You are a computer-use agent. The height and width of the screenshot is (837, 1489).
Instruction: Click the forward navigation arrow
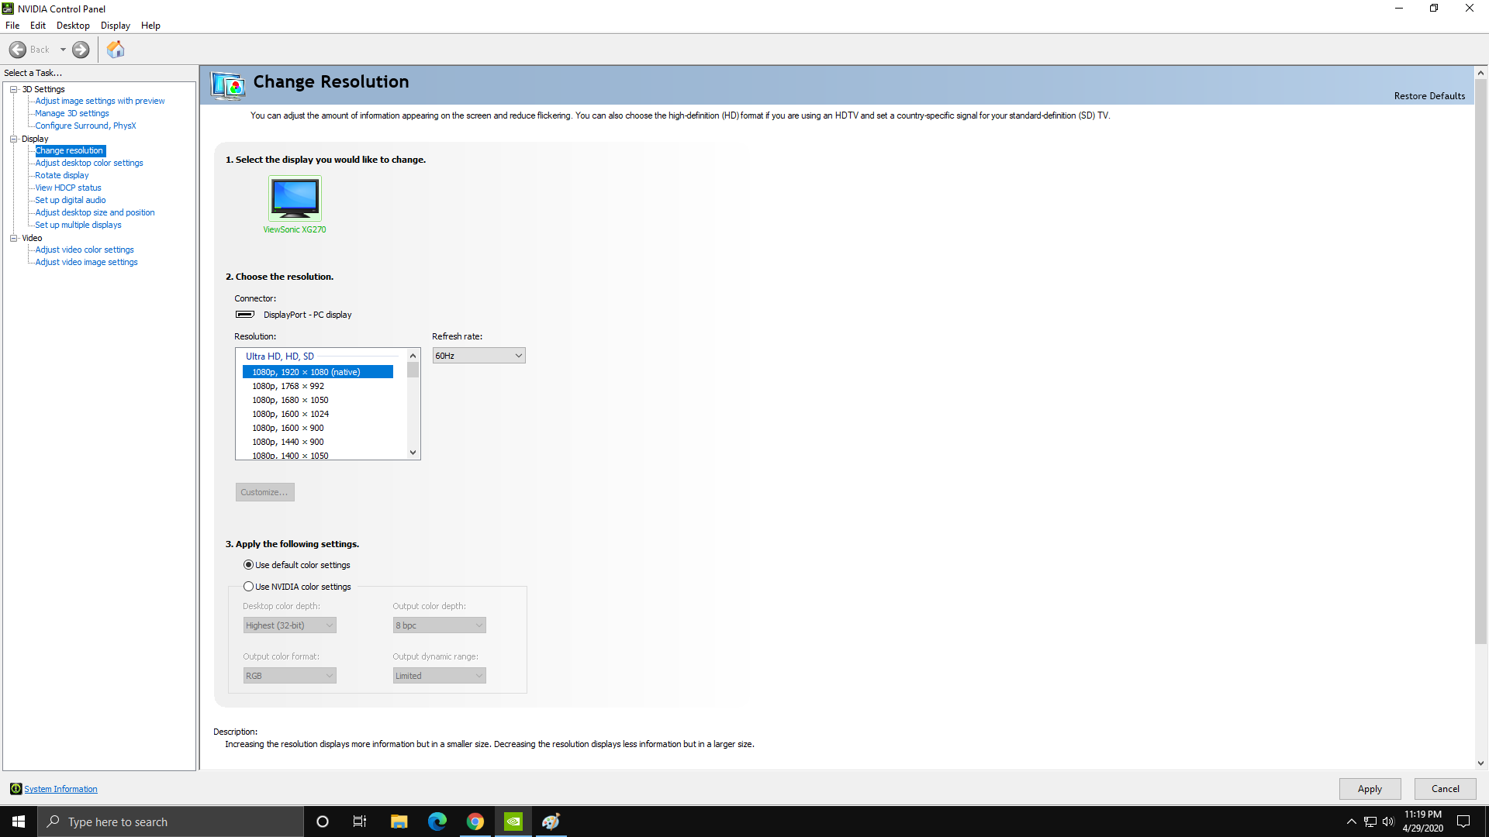80,50
